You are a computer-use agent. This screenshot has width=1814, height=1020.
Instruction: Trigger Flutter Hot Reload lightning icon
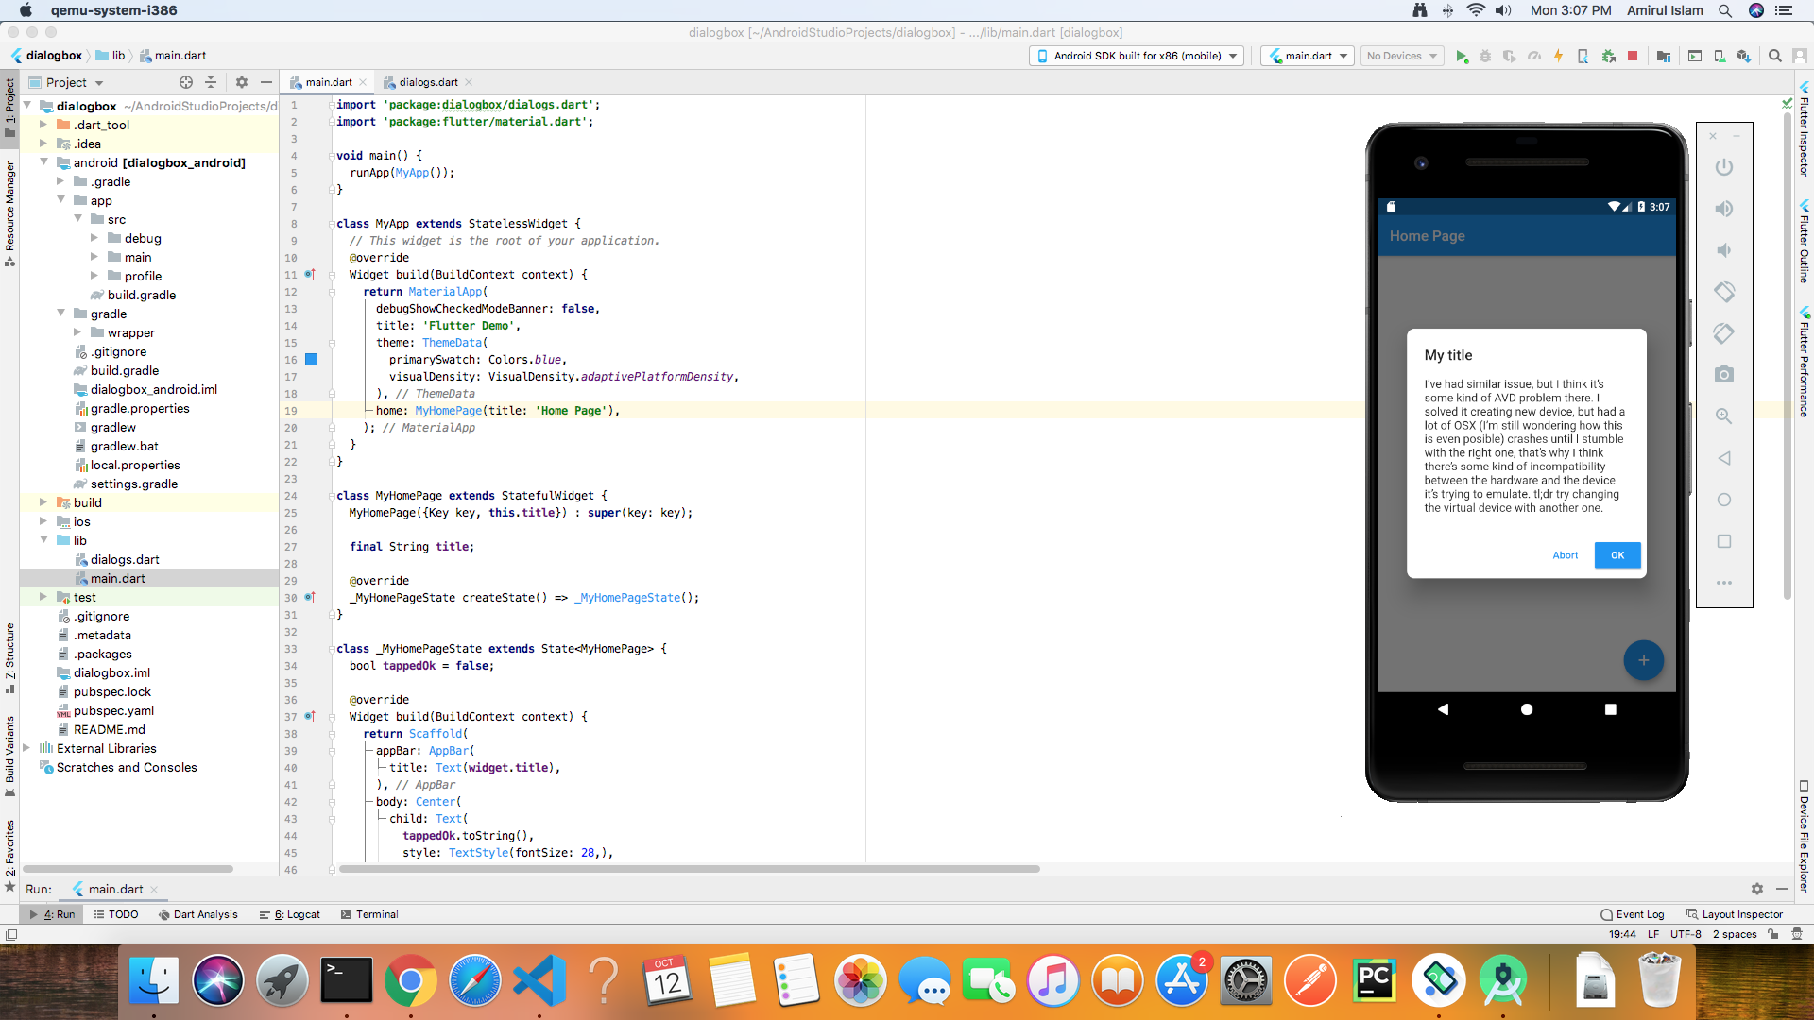(x=1558, y=56)
